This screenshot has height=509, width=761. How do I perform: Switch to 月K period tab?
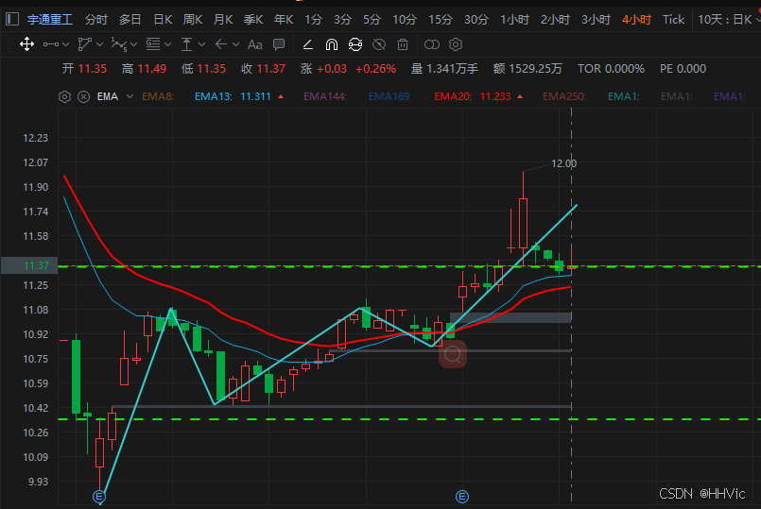click(223, 20)
